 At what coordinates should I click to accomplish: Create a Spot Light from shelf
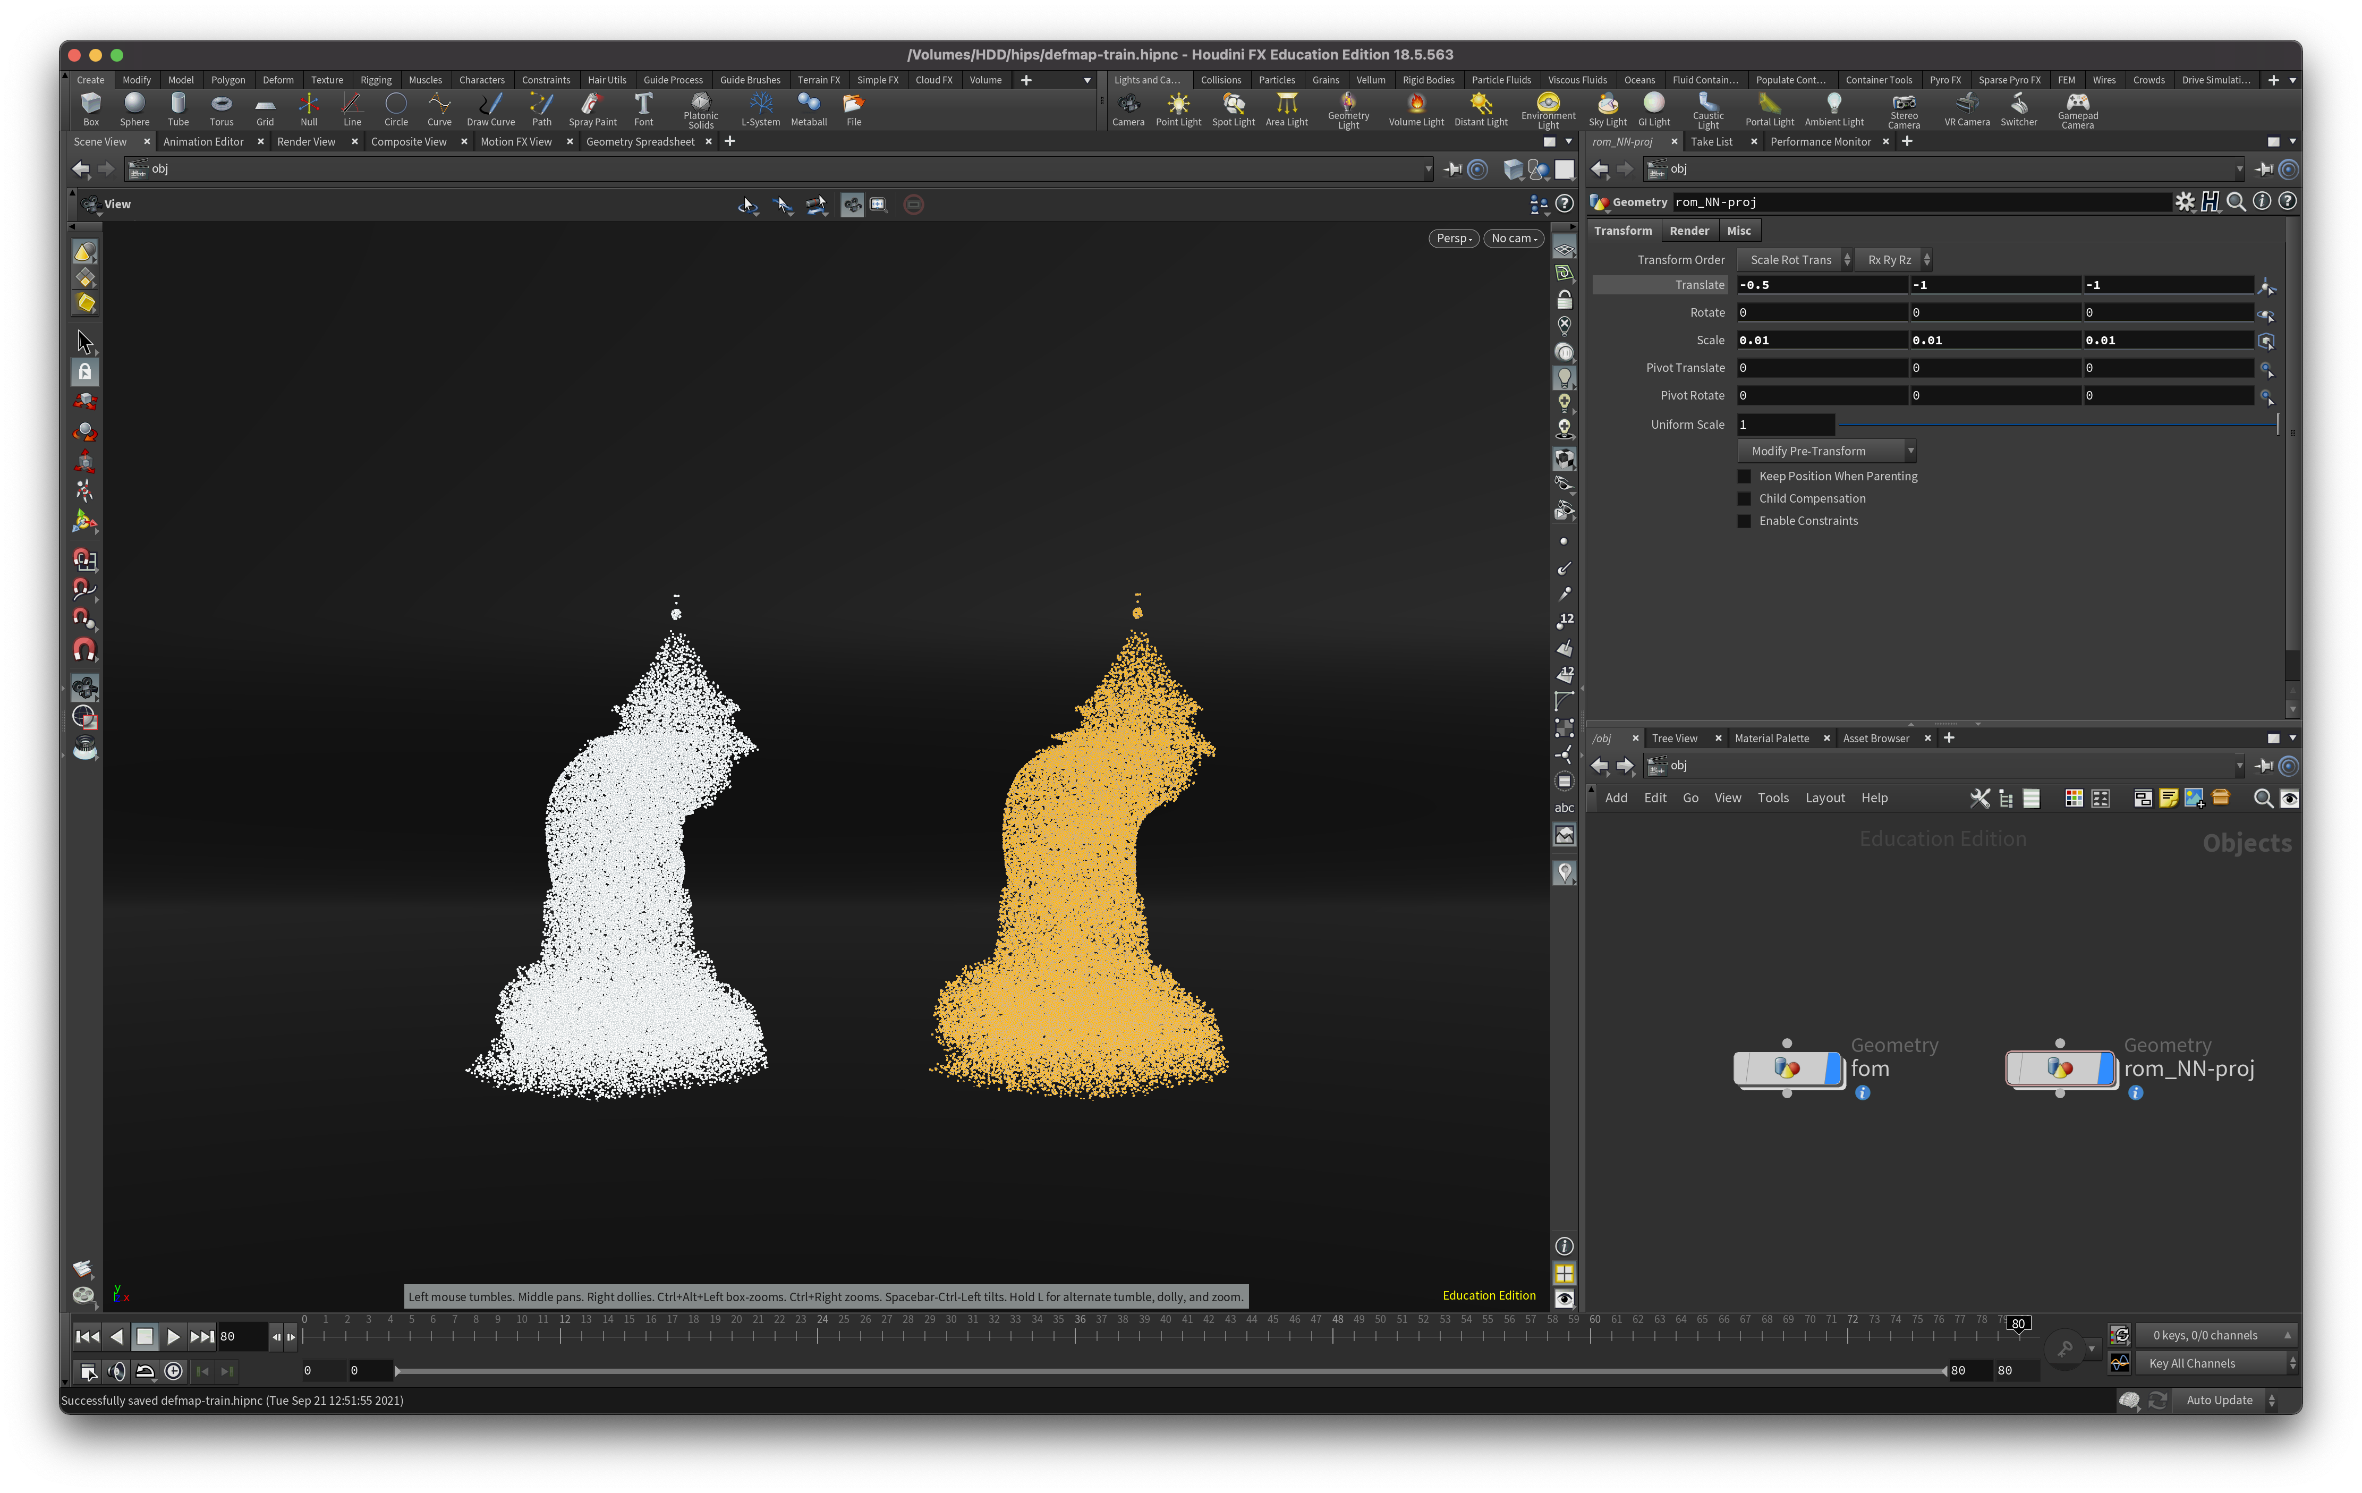[1233, 107]
